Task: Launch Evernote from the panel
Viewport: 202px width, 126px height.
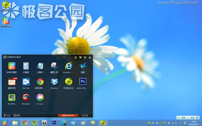Action: click(x=11, y=98)
